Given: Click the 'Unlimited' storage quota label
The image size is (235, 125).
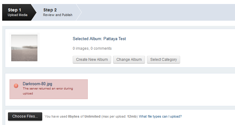Looking at the screenshot, I should (92, 116).
